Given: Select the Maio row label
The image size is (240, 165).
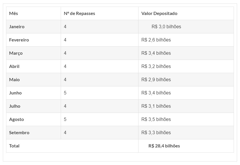Looking at the screenshot, I should pos(14,80).
